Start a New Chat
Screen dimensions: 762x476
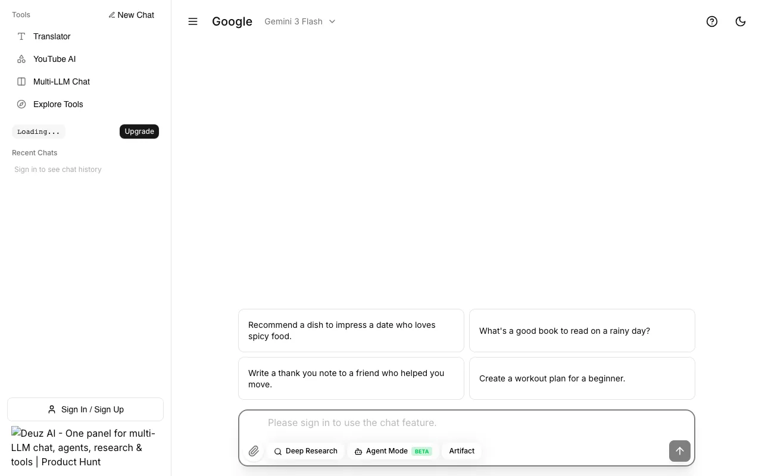tap(131, 15)
